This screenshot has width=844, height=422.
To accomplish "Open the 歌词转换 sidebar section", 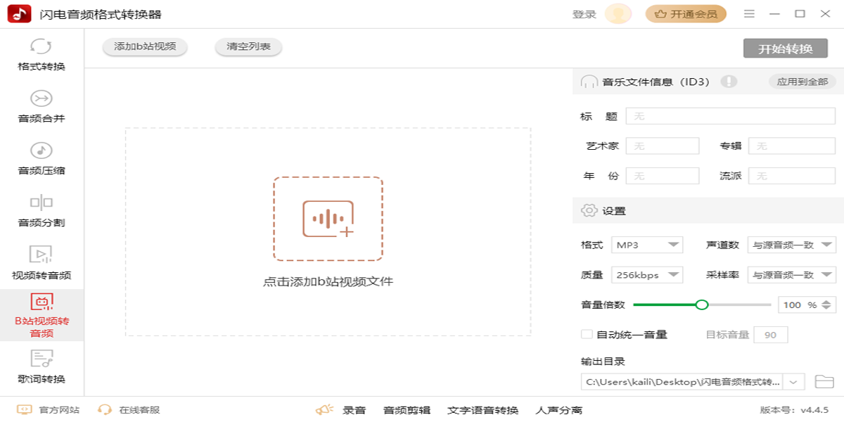I will pyautogui.click(x=41, y=367).
